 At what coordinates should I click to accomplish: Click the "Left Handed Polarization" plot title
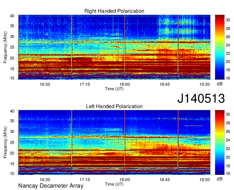click(114, 106)
